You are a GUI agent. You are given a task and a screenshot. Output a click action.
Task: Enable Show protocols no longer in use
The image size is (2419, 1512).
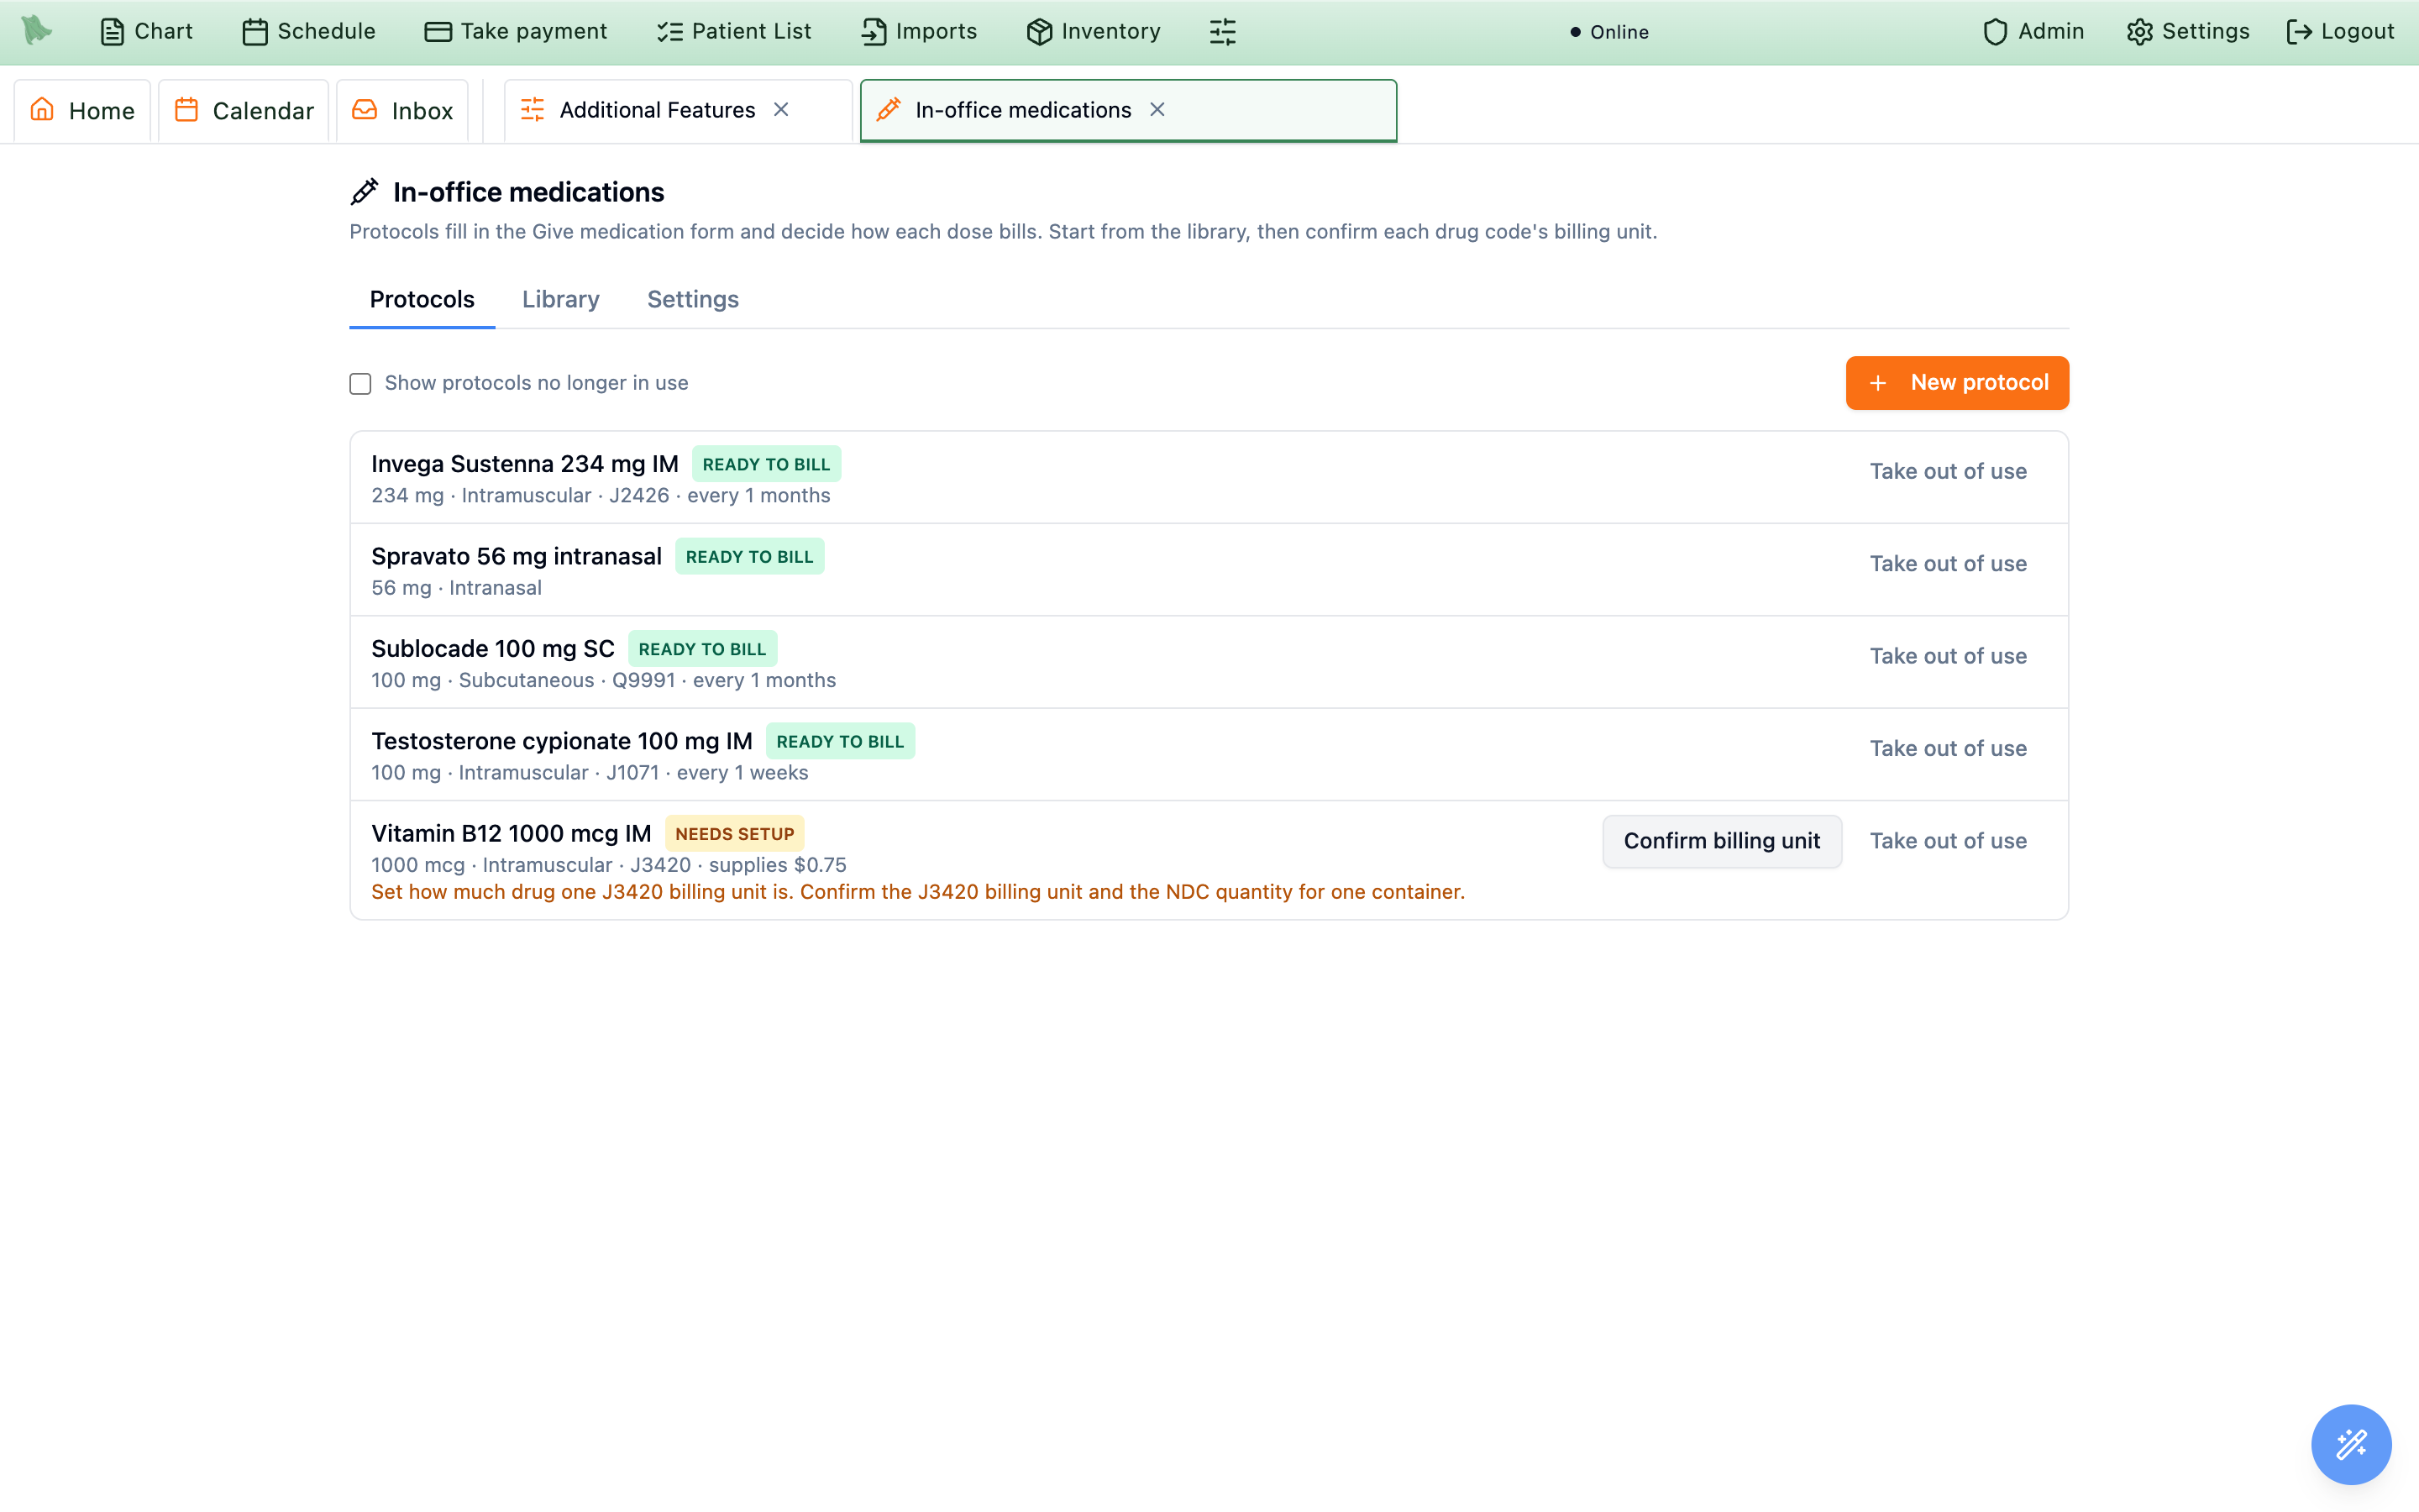(x=359, y=384)
